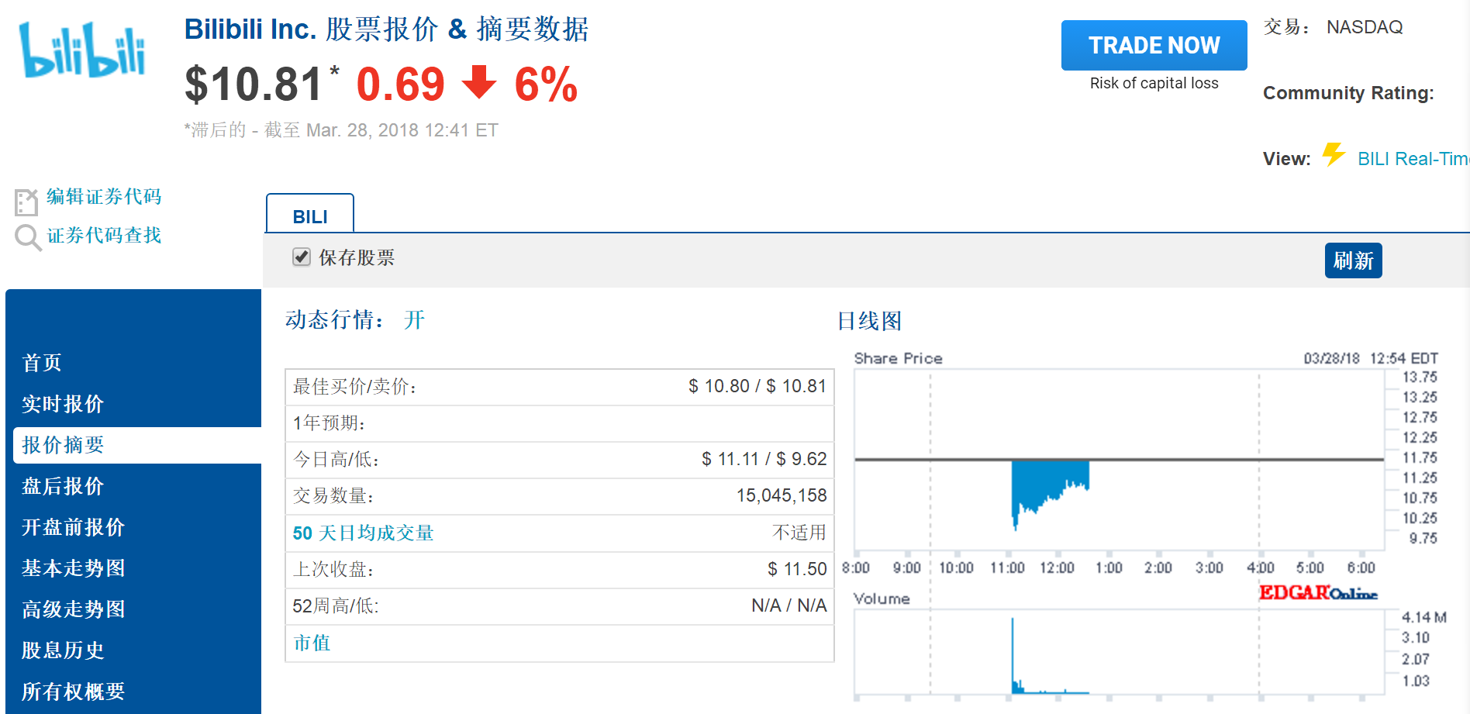Screen dimensions: 1470x714
Task: Open the 50 天日均成交量 link
Action: point(363,533)
